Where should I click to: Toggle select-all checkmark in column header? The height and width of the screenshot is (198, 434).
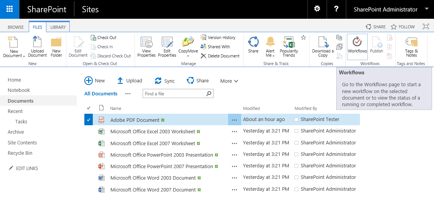coord(89,108)
